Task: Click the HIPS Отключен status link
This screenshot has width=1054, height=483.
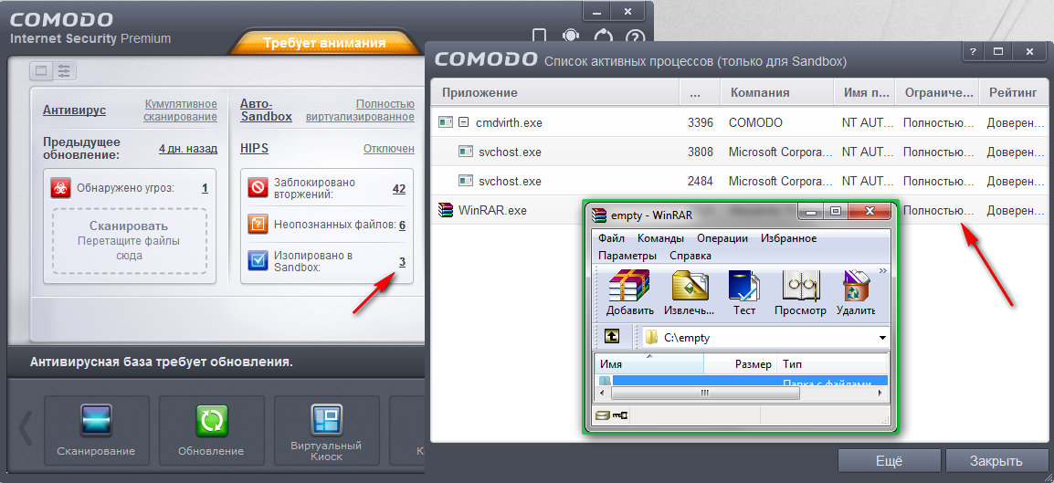Action: tap(389, 149)
